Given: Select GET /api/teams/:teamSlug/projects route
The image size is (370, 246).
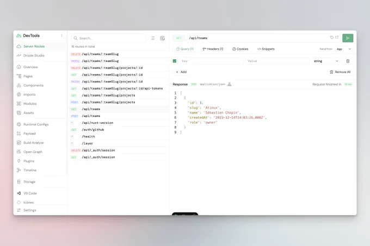Looking at the screenshot, I should [119, 96].
